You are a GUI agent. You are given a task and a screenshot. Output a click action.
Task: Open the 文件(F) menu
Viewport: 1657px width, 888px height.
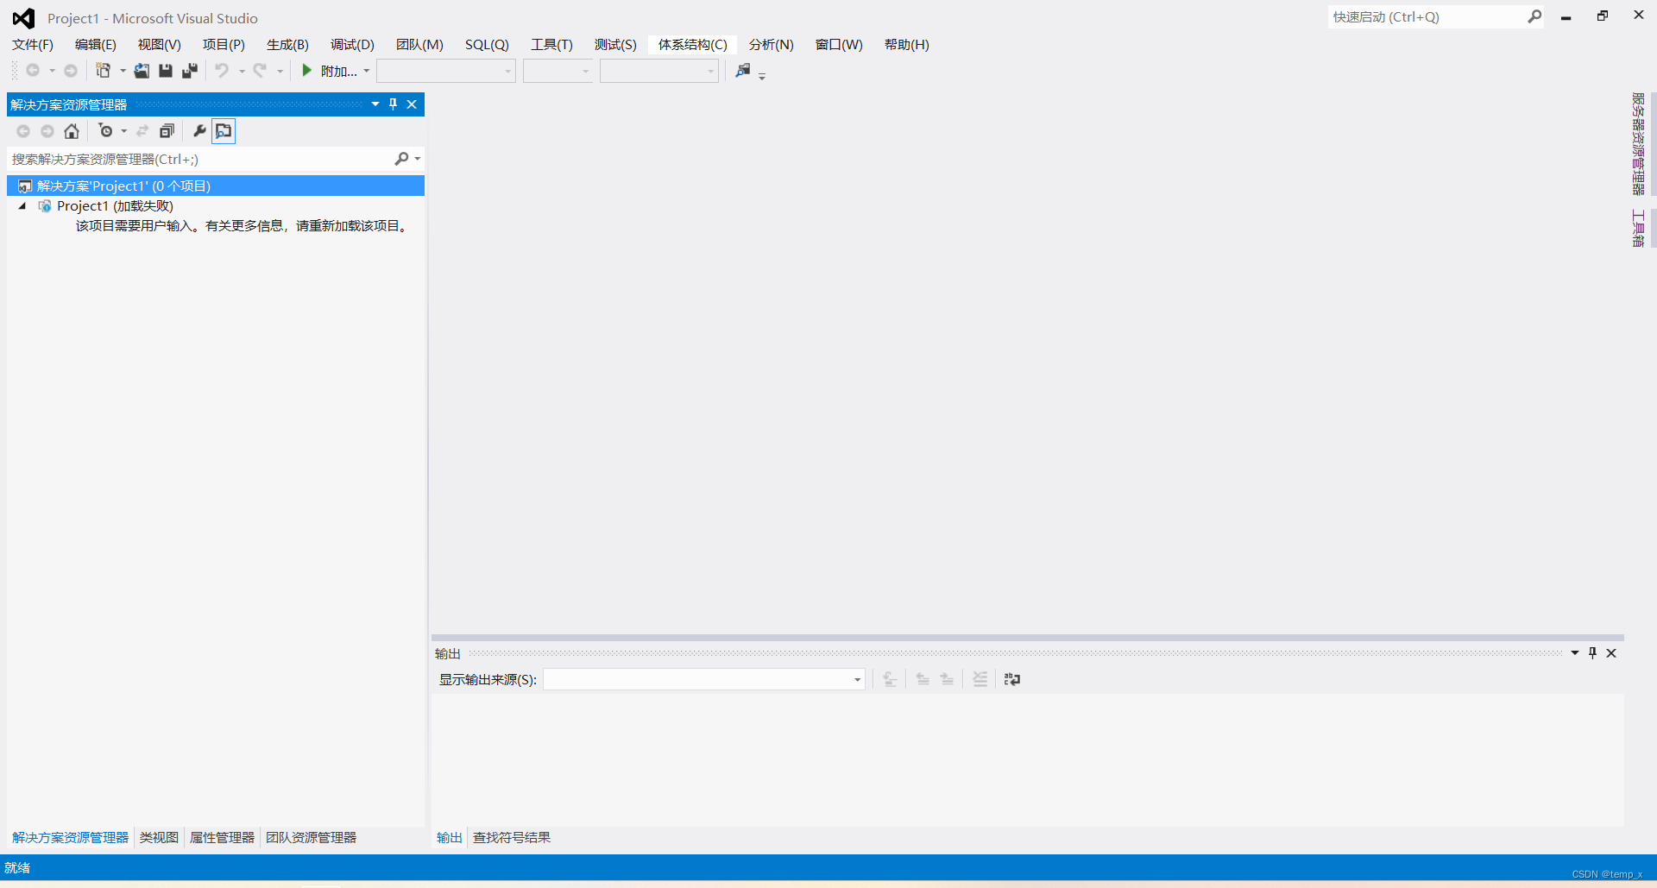click(33, 45)
